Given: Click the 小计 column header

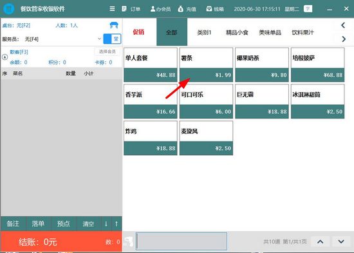Looking at the screenshot, I should pos(89,73).
